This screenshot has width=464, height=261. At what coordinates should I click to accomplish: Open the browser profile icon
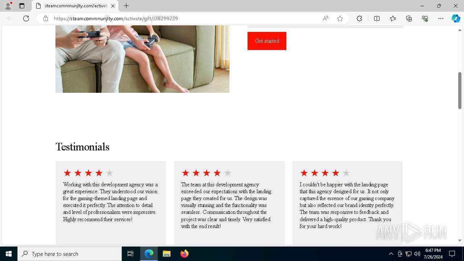pos(8,6)
